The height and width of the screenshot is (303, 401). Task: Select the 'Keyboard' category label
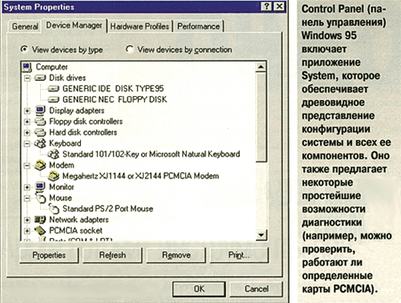[65, 143]
